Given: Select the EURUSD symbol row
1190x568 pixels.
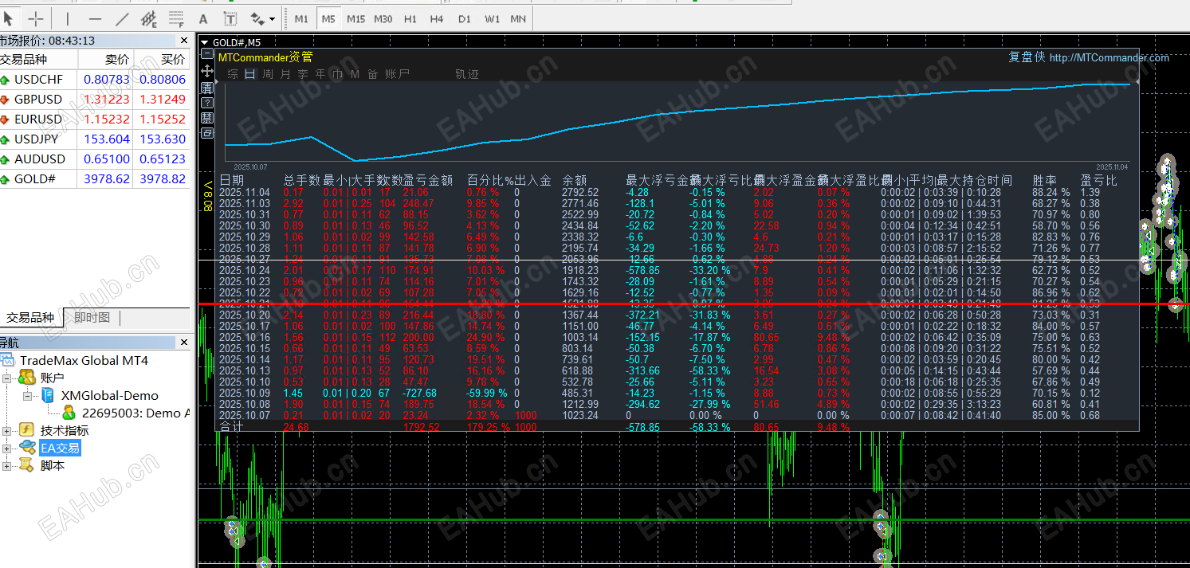Looking at the screenshot, I should [95, 119].
